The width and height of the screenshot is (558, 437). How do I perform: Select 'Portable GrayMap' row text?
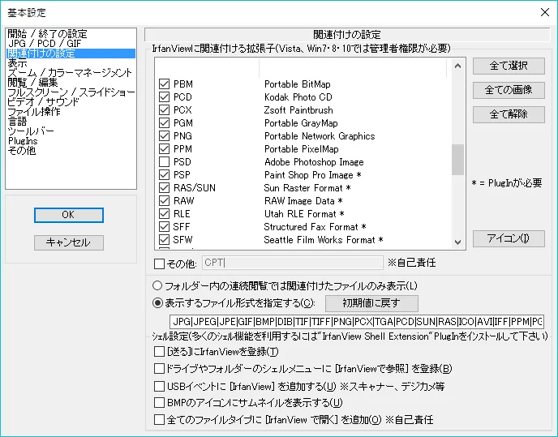click(x=301, y=122)
